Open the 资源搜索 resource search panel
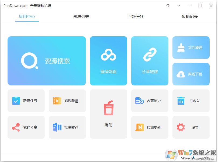This screenshot has height=162, width=218. click(46, 60)
